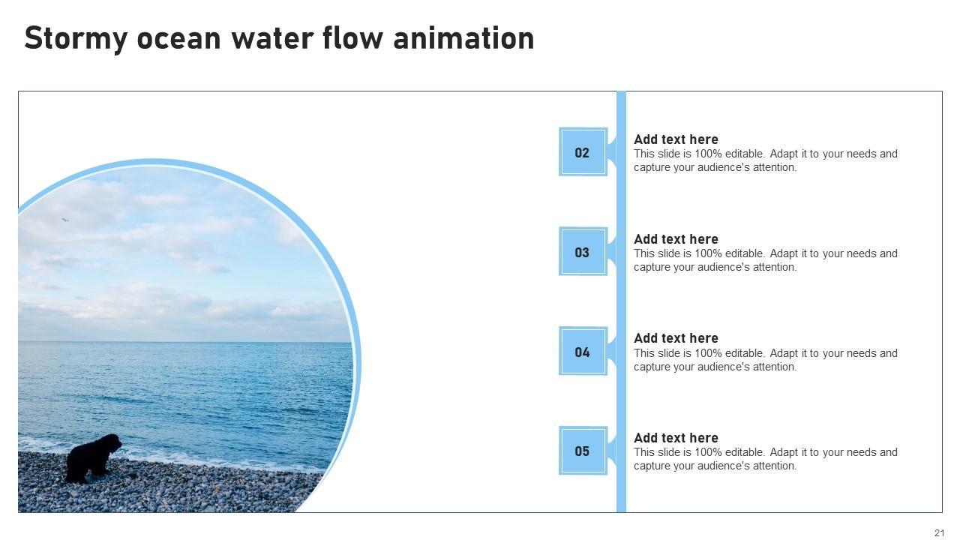Click the small bird in the sky
The image size is (960, 540).
coord(64,220)
